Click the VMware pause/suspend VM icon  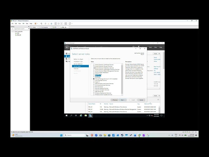click(36, 24)
